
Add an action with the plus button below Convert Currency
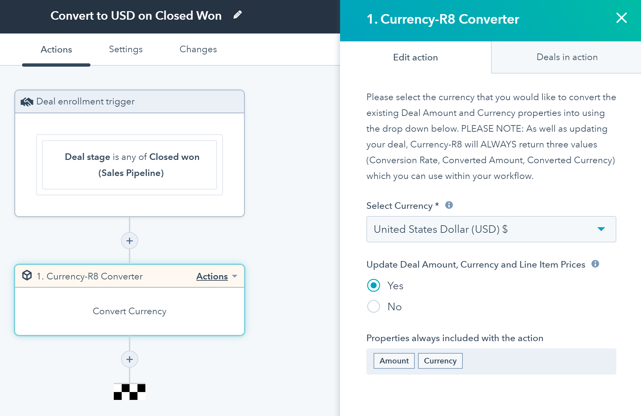130,359
